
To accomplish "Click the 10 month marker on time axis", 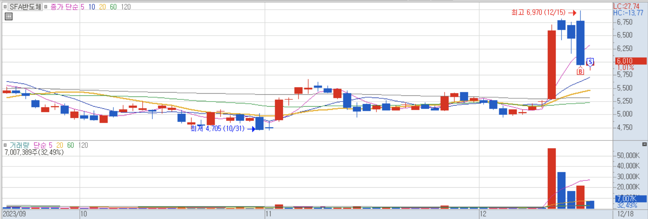I will click(x=84, y=214).
